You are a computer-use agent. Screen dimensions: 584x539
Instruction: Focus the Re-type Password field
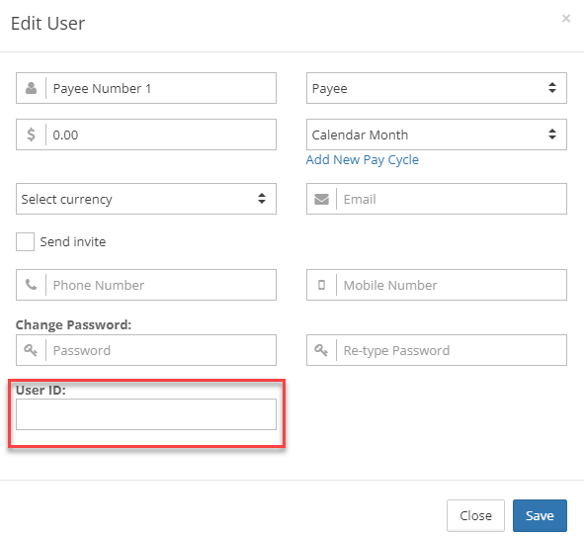tap(452, 350)
